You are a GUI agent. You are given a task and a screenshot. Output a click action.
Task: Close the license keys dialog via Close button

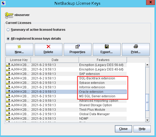pyautogui.click(x=123, y=129)
